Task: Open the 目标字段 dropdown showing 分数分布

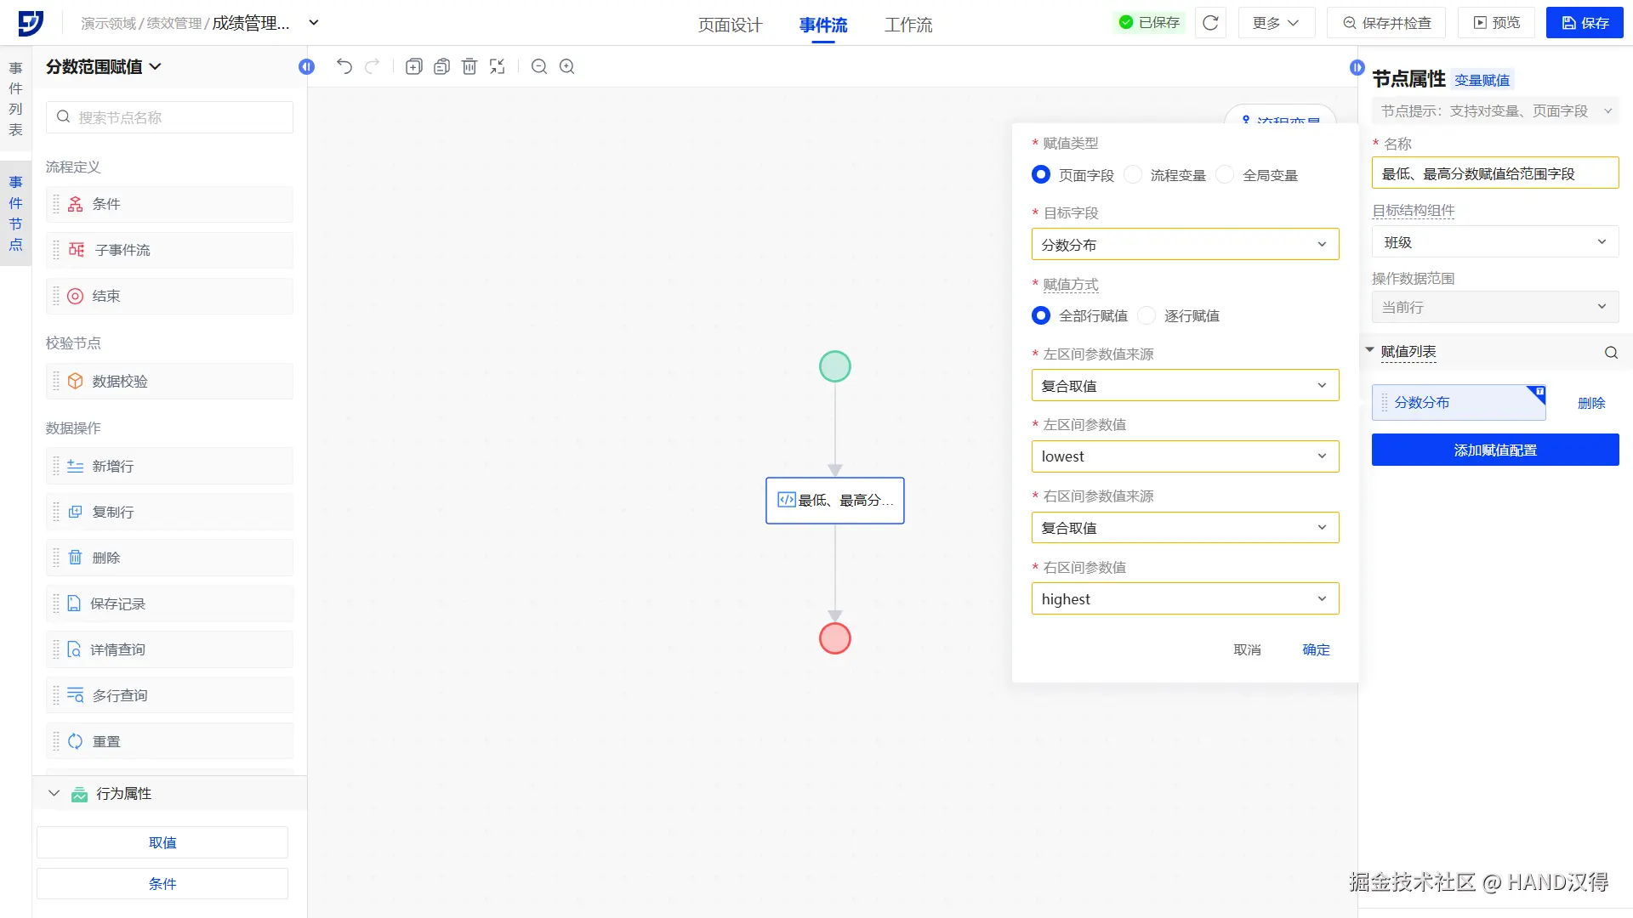Action: click(1185, 245)
